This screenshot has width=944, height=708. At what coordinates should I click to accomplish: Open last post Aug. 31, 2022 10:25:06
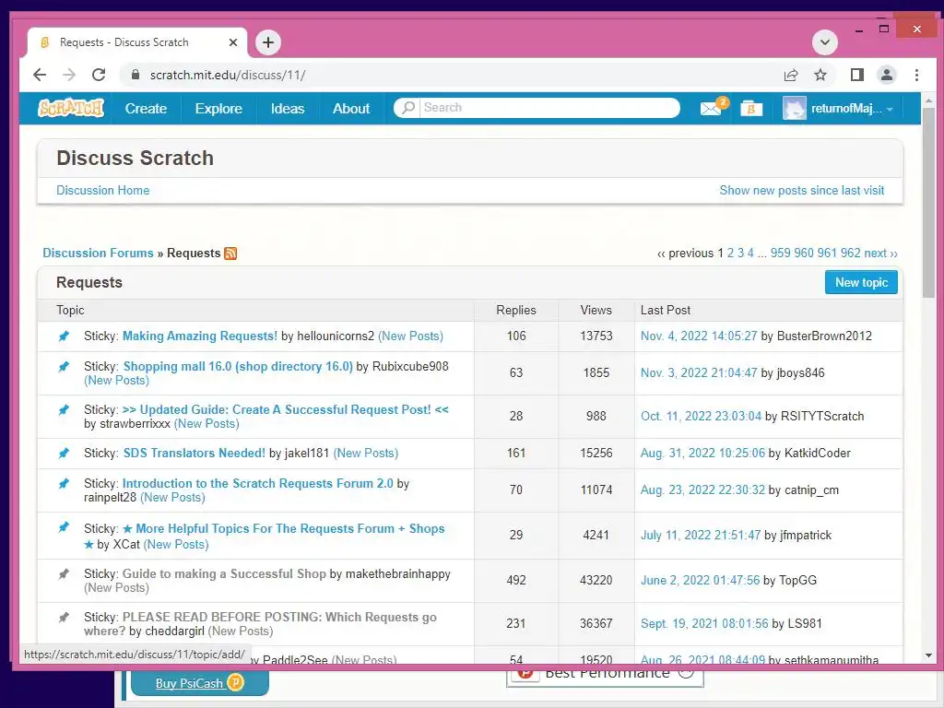[702, 453]
